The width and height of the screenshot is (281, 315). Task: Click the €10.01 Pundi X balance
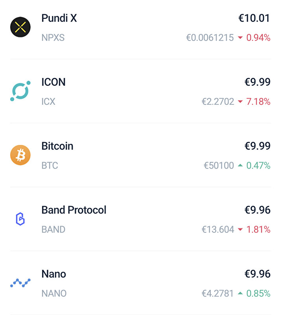point(254,18)
